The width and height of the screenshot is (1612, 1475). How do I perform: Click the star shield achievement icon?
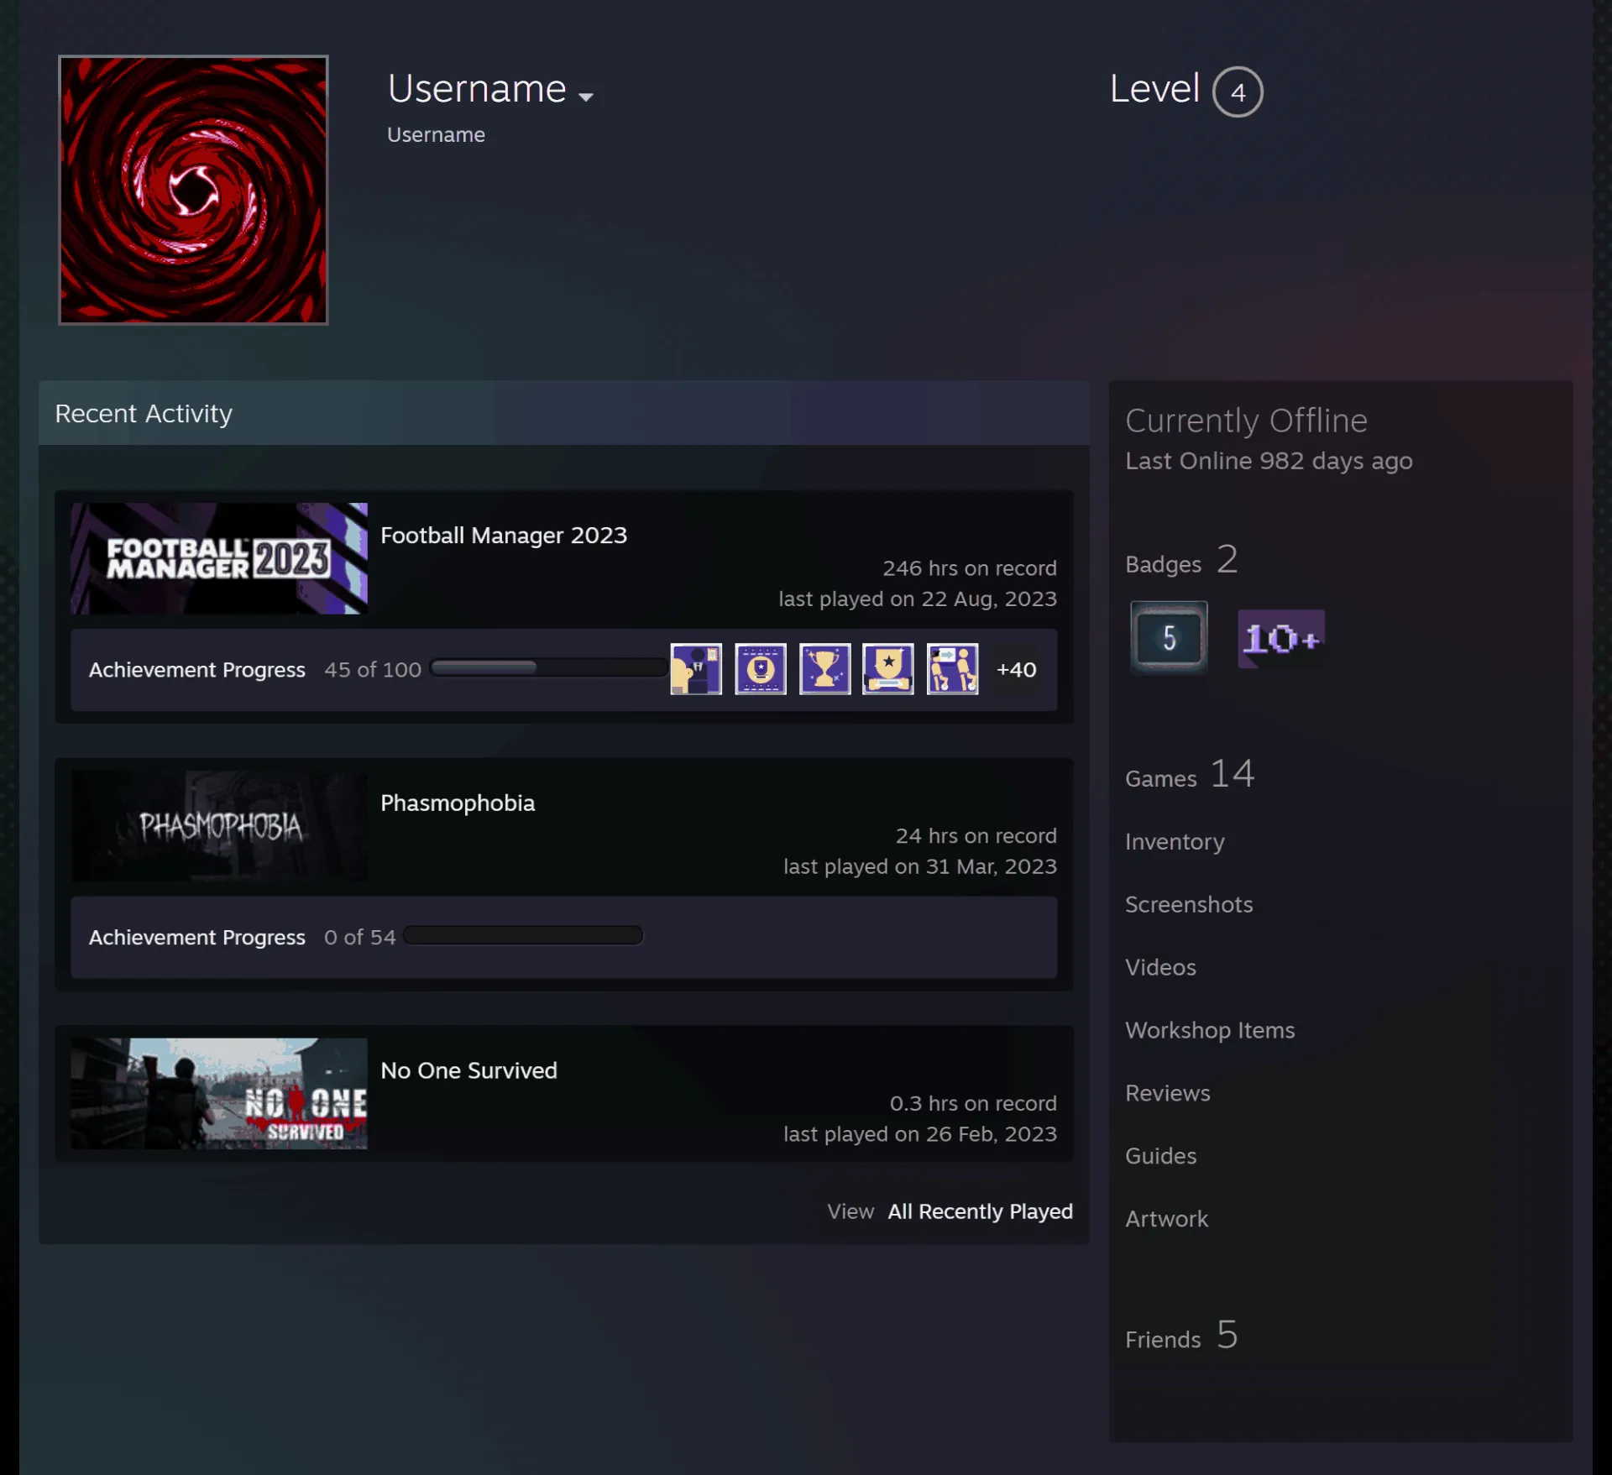click(x=888, y=669)
